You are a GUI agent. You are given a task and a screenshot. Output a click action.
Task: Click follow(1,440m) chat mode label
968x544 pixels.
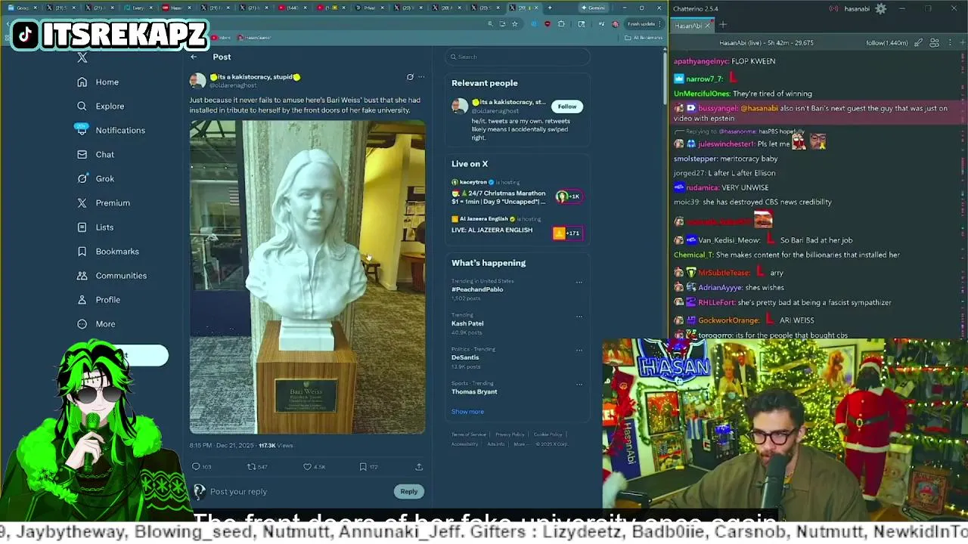(886, 43)
